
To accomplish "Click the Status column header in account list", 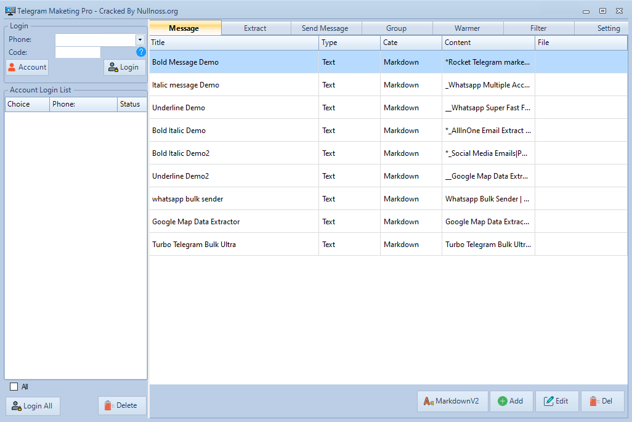I will coord(132,104).
